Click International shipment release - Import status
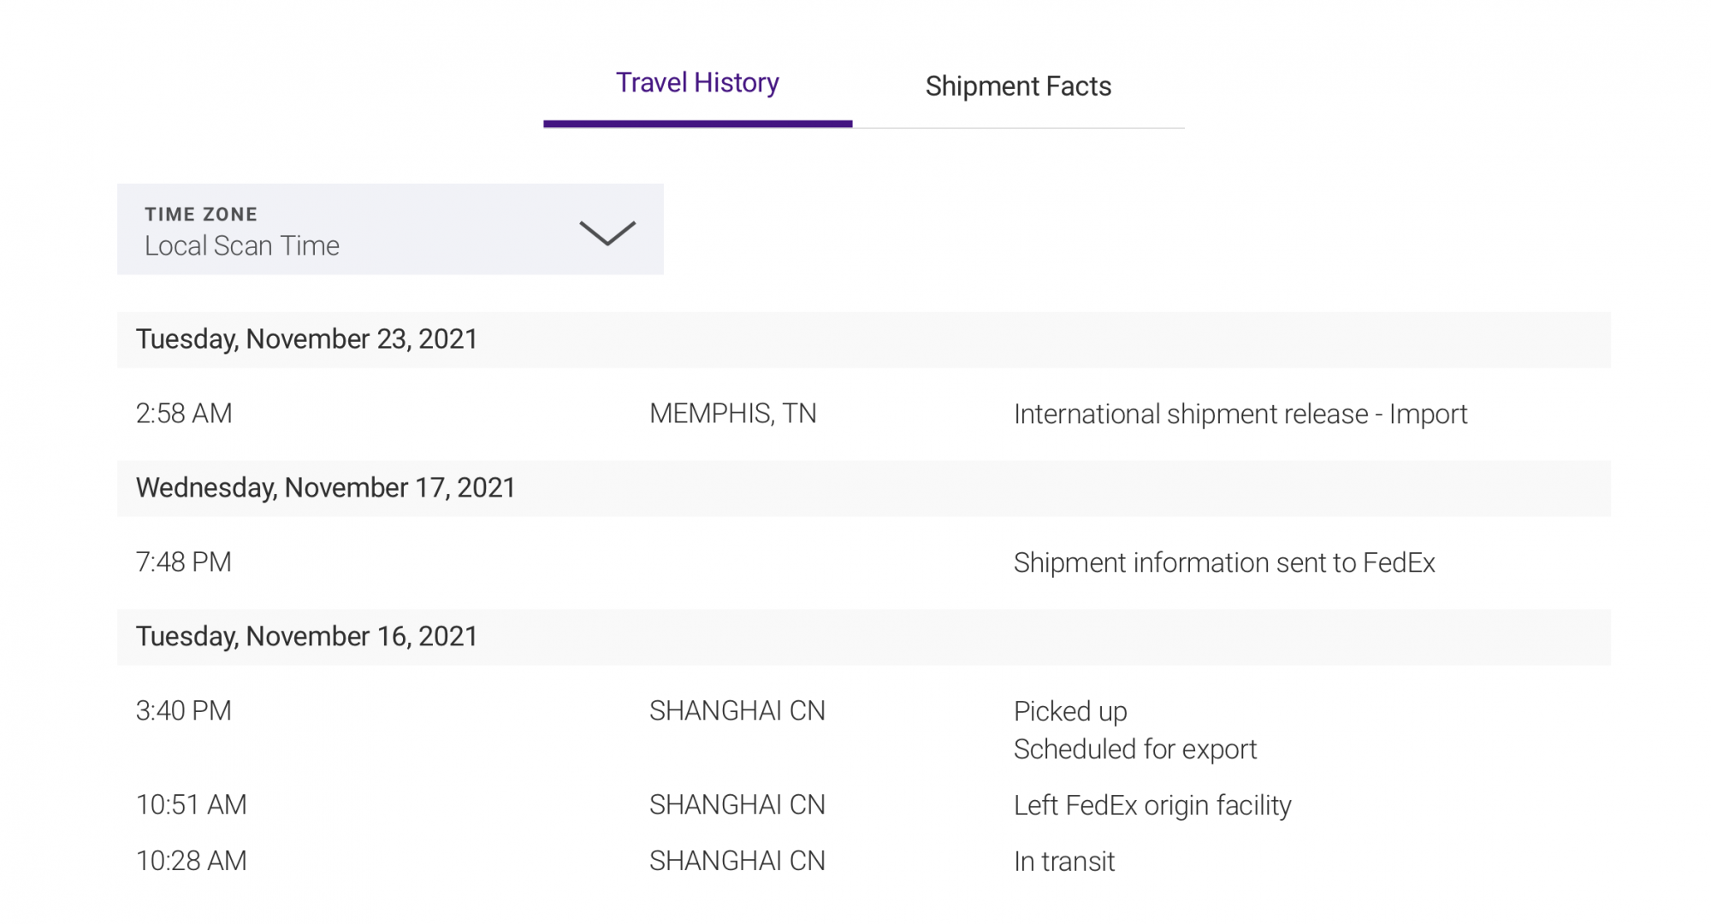This screenshot has height=924, width=1711. (1240, 415)
